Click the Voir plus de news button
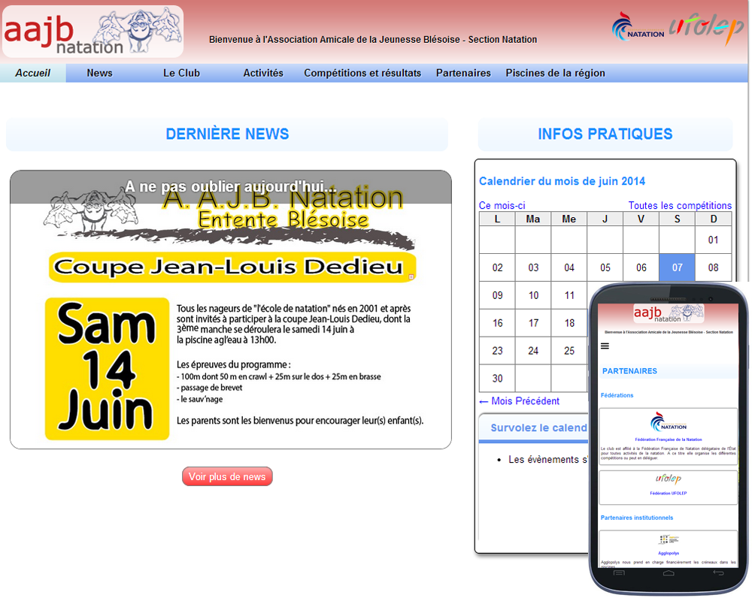The height and width of the screenshot is (601, 752). pyautogui.click(x=227, y=476)
